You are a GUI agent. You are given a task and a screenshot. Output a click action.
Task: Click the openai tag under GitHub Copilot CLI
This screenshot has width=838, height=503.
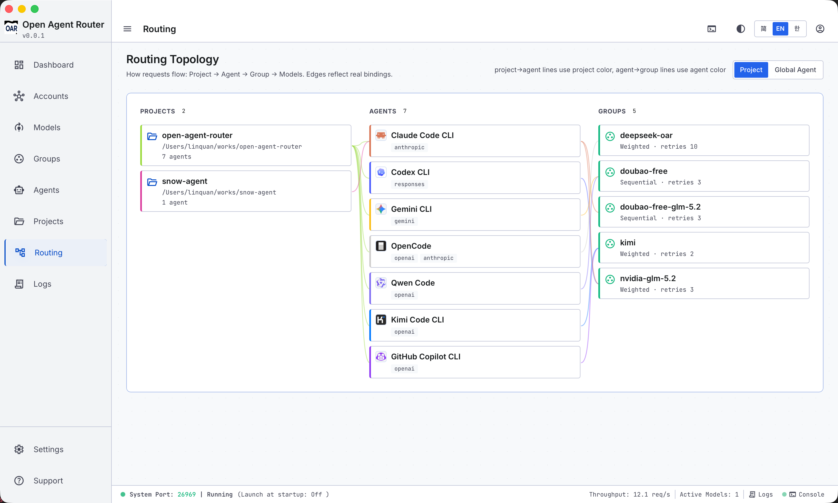tap(404, 369)
